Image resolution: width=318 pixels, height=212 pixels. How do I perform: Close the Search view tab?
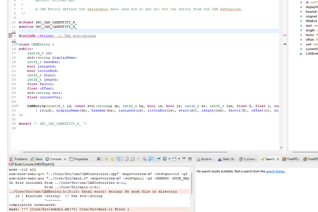278,159
